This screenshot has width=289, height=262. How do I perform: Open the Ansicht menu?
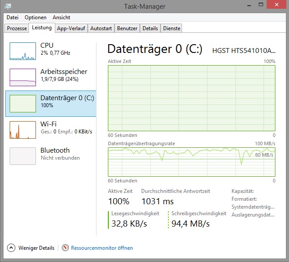click(x=61, y=17)
